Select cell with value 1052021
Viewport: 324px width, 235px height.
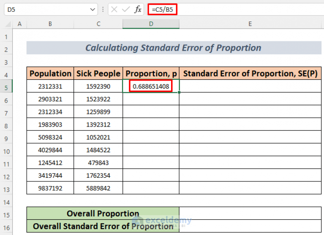point(98,137)
